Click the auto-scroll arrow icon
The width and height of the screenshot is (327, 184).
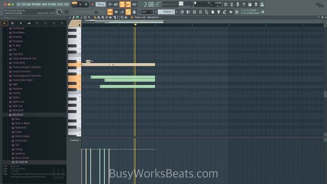(x=116, y=12)
